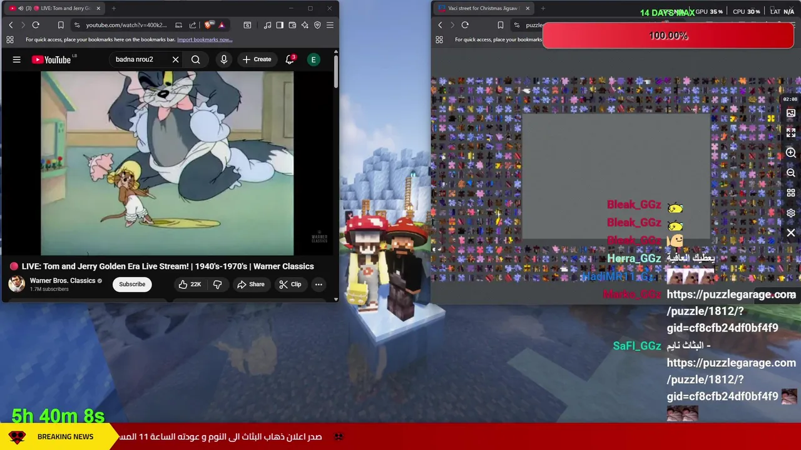The height and width of the screenshot is (450, 801).
Task: Like the video showing 22K likes
Action: (x=190, y=284)
